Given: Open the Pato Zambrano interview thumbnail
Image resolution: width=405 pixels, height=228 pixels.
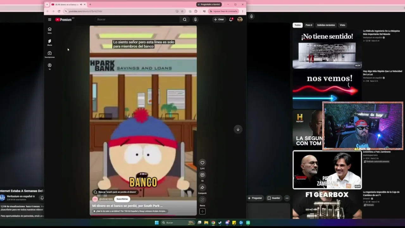Looking at the screenshot, I should coord(327,170).
